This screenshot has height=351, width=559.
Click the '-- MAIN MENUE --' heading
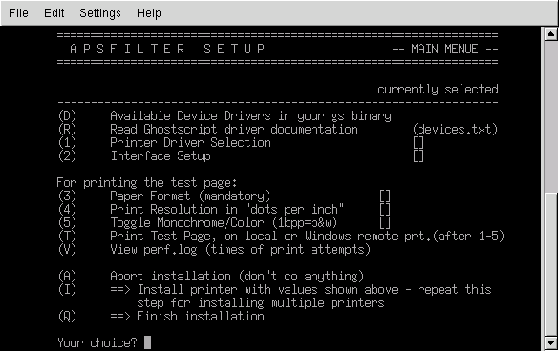(x=445, y=50)
